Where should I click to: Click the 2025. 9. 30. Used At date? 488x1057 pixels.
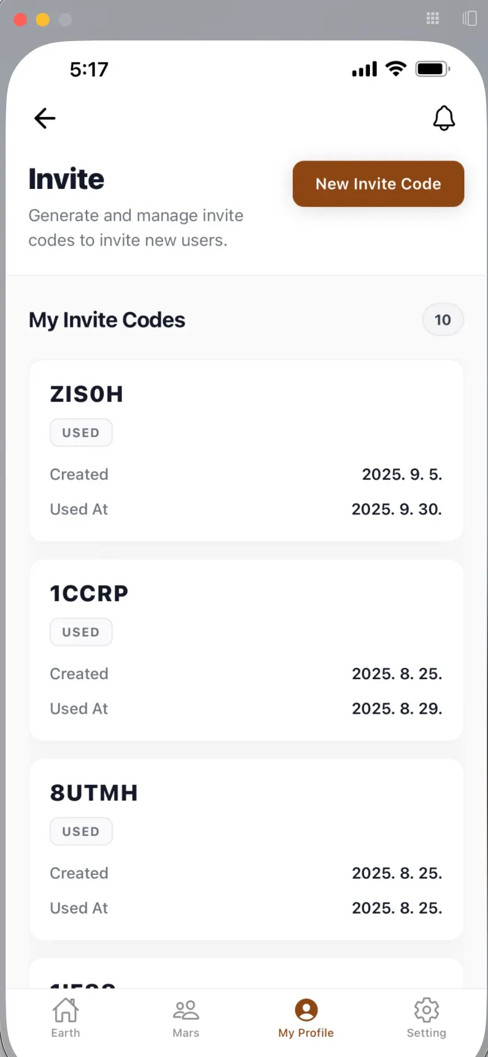click(x=397, y=509)
